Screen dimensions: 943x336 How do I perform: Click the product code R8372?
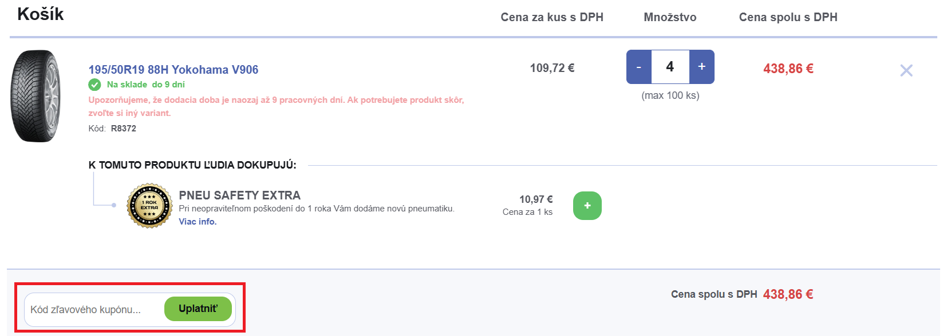pyautogui.click(x=123, y=129)
